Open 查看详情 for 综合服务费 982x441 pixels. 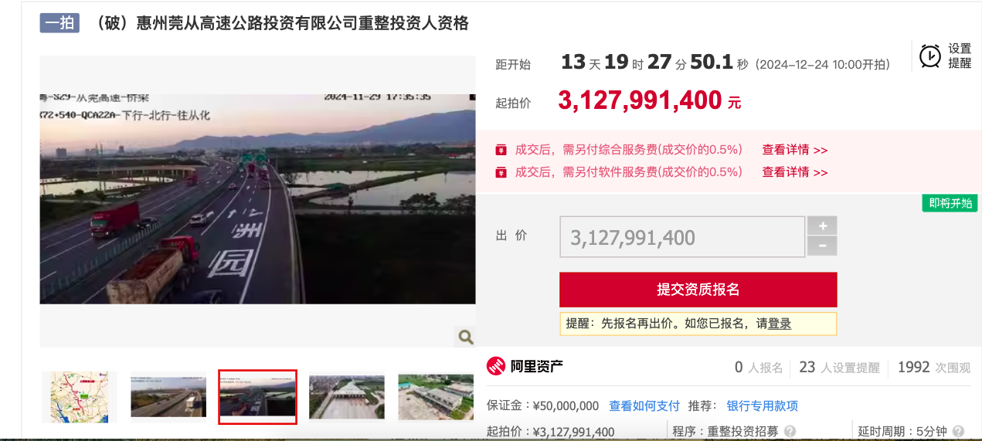pyautogui.click(x=795, y=150)
